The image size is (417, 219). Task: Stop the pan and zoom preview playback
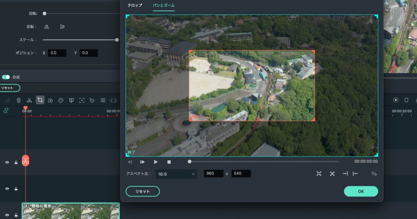pyautogui.click(x=169, y=162)
